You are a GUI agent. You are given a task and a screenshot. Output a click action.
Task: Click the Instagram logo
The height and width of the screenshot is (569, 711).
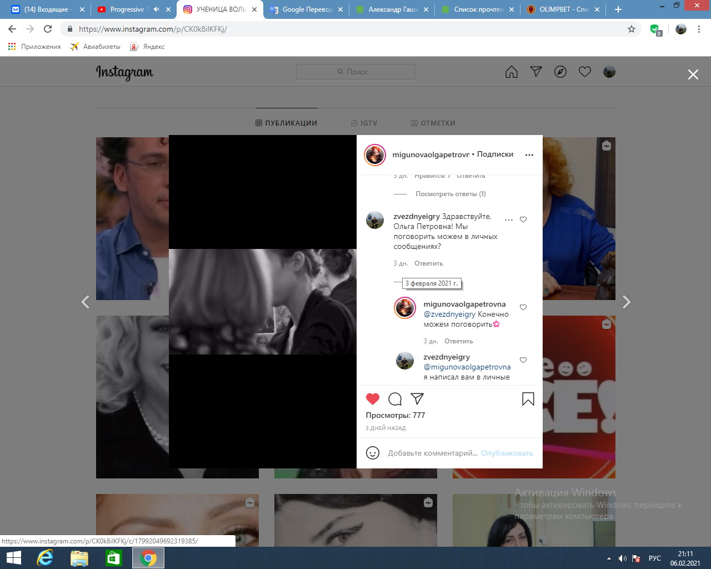124,72
